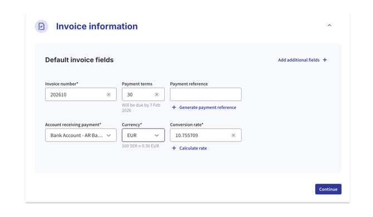Viewport: 373px width, 217px height.
Task: Click the Payment reference label
Action: 189,84
